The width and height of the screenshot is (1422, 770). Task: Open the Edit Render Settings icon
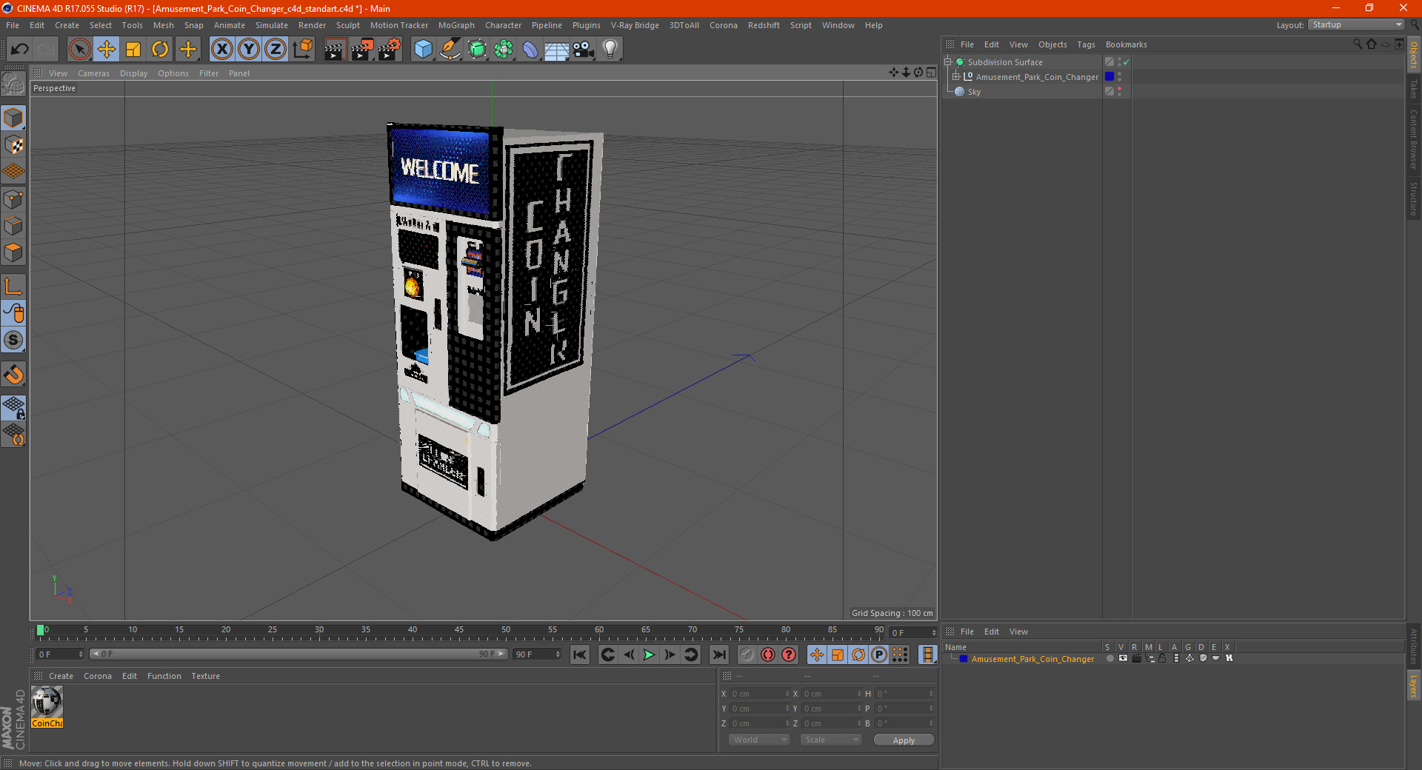click(x=390, y=50)
